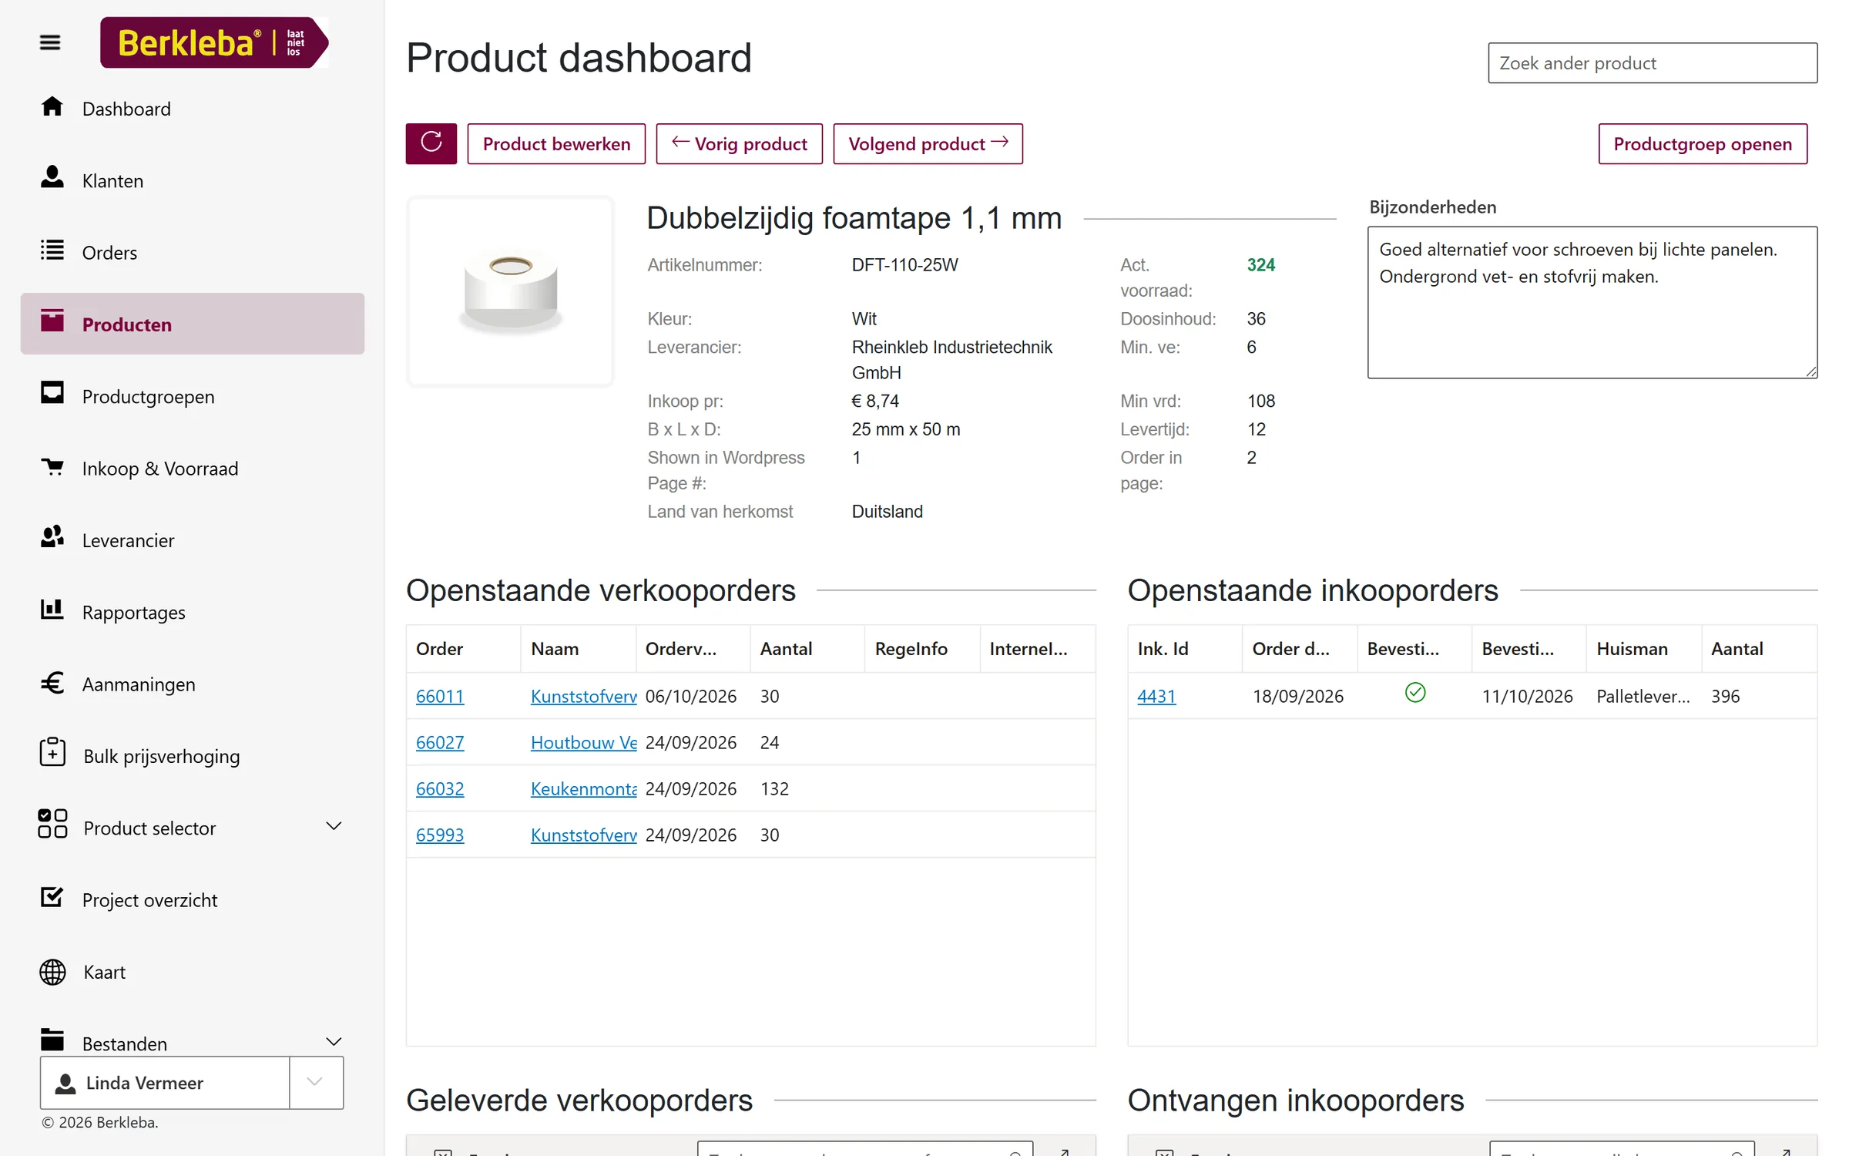Click the Leverancier people icon
Viewport: 1849px width, 1156px height.
(52, 537)
